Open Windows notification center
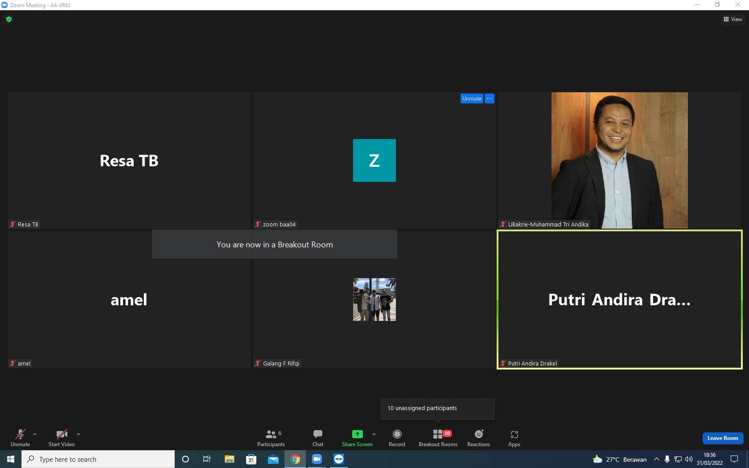 tap(734, 459)
